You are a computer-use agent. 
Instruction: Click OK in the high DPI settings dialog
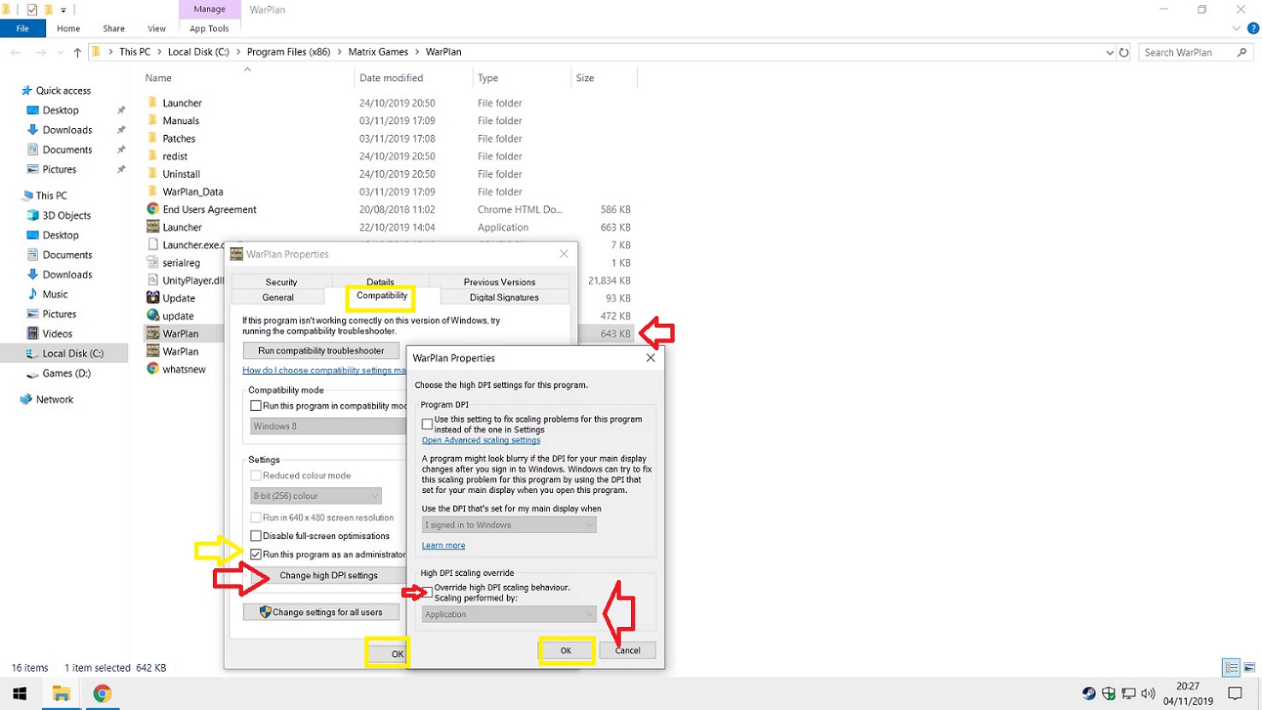[x=566, y=650]
